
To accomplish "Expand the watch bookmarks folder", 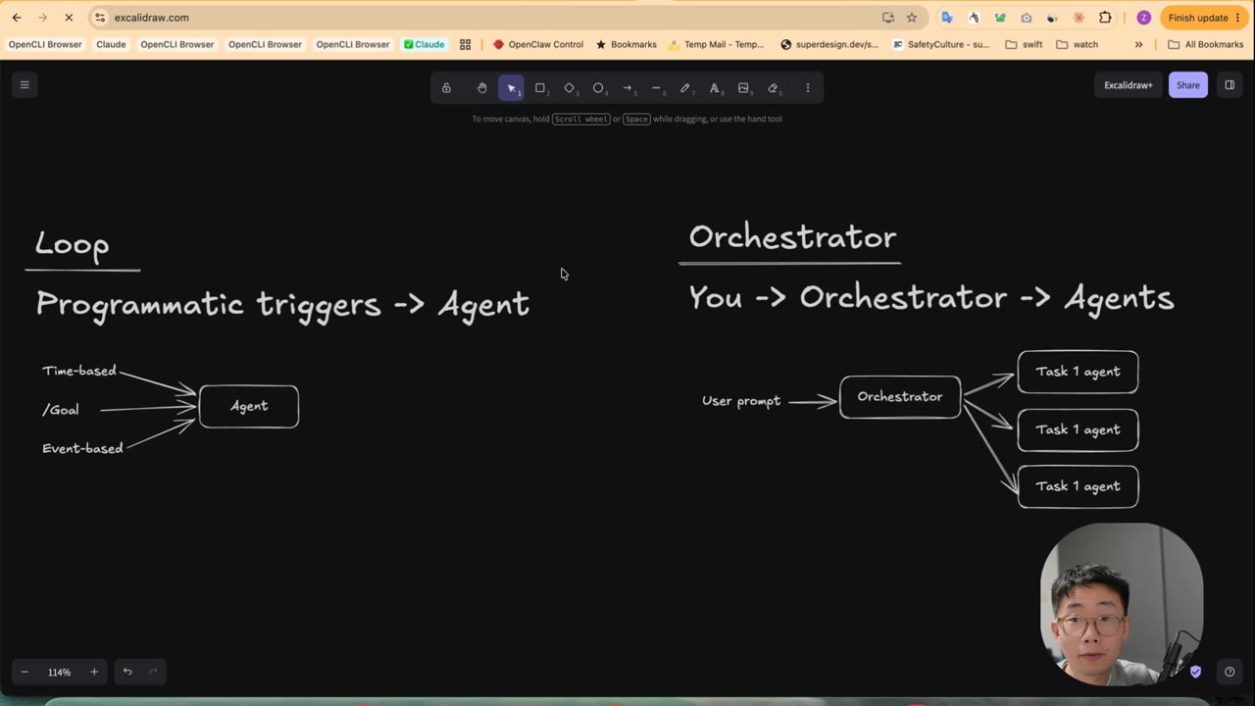I will [x=1077, y=44].
